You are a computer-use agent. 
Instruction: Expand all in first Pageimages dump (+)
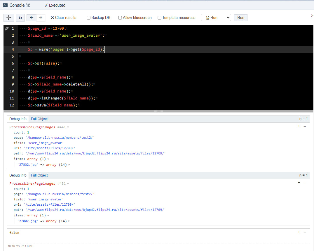299,126
